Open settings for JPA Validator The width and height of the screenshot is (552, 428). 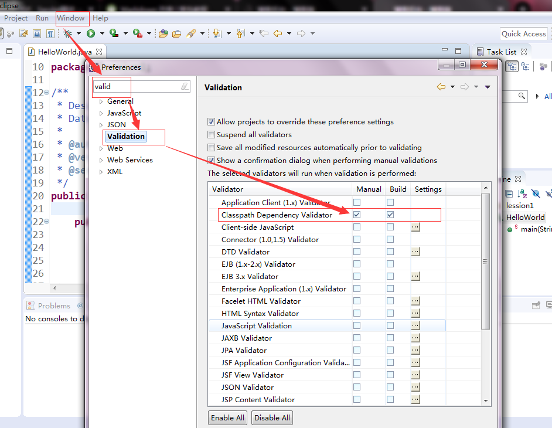(x=415, y=350)
